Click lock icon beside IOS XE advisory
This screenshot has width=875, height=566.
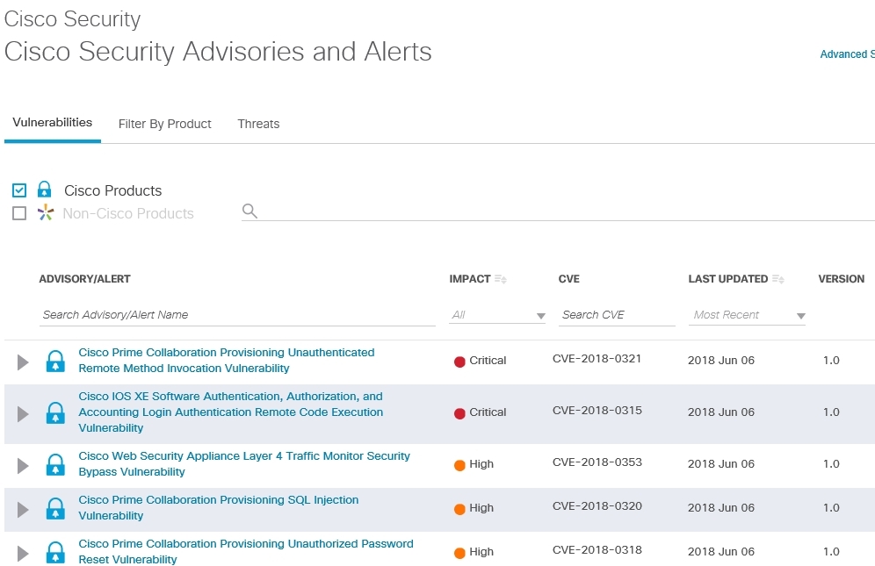(55, 412)
